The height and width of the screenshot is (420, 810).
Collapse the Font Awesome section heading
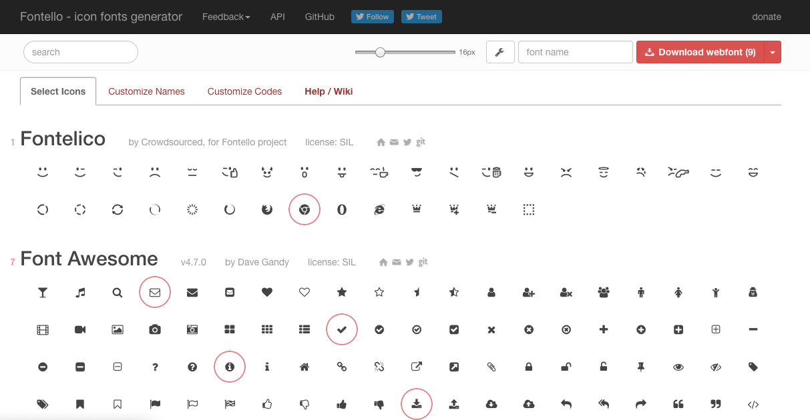[89, 259]
